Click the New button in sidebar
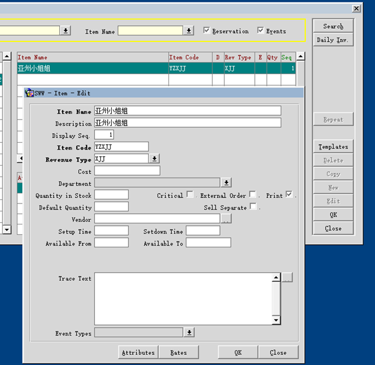 333,187
